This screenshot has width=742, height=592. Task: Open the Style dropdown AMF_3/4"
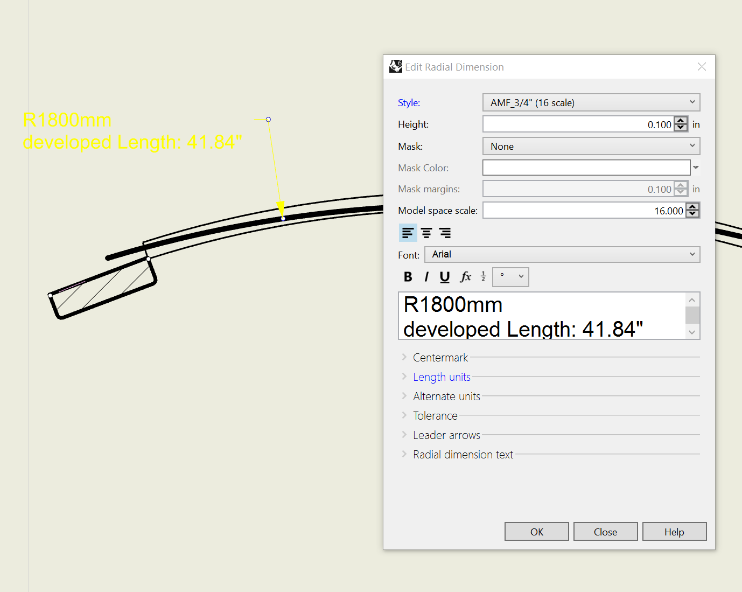pyautogui.click(x=591, y=102)
